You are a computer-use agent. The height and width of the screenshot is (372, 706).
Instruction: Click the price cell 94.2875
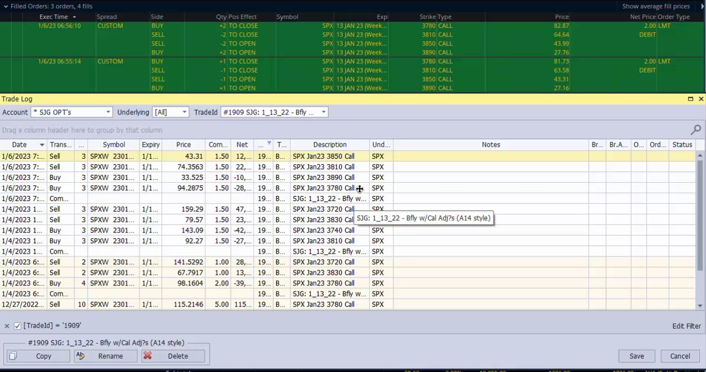[183, 188]
